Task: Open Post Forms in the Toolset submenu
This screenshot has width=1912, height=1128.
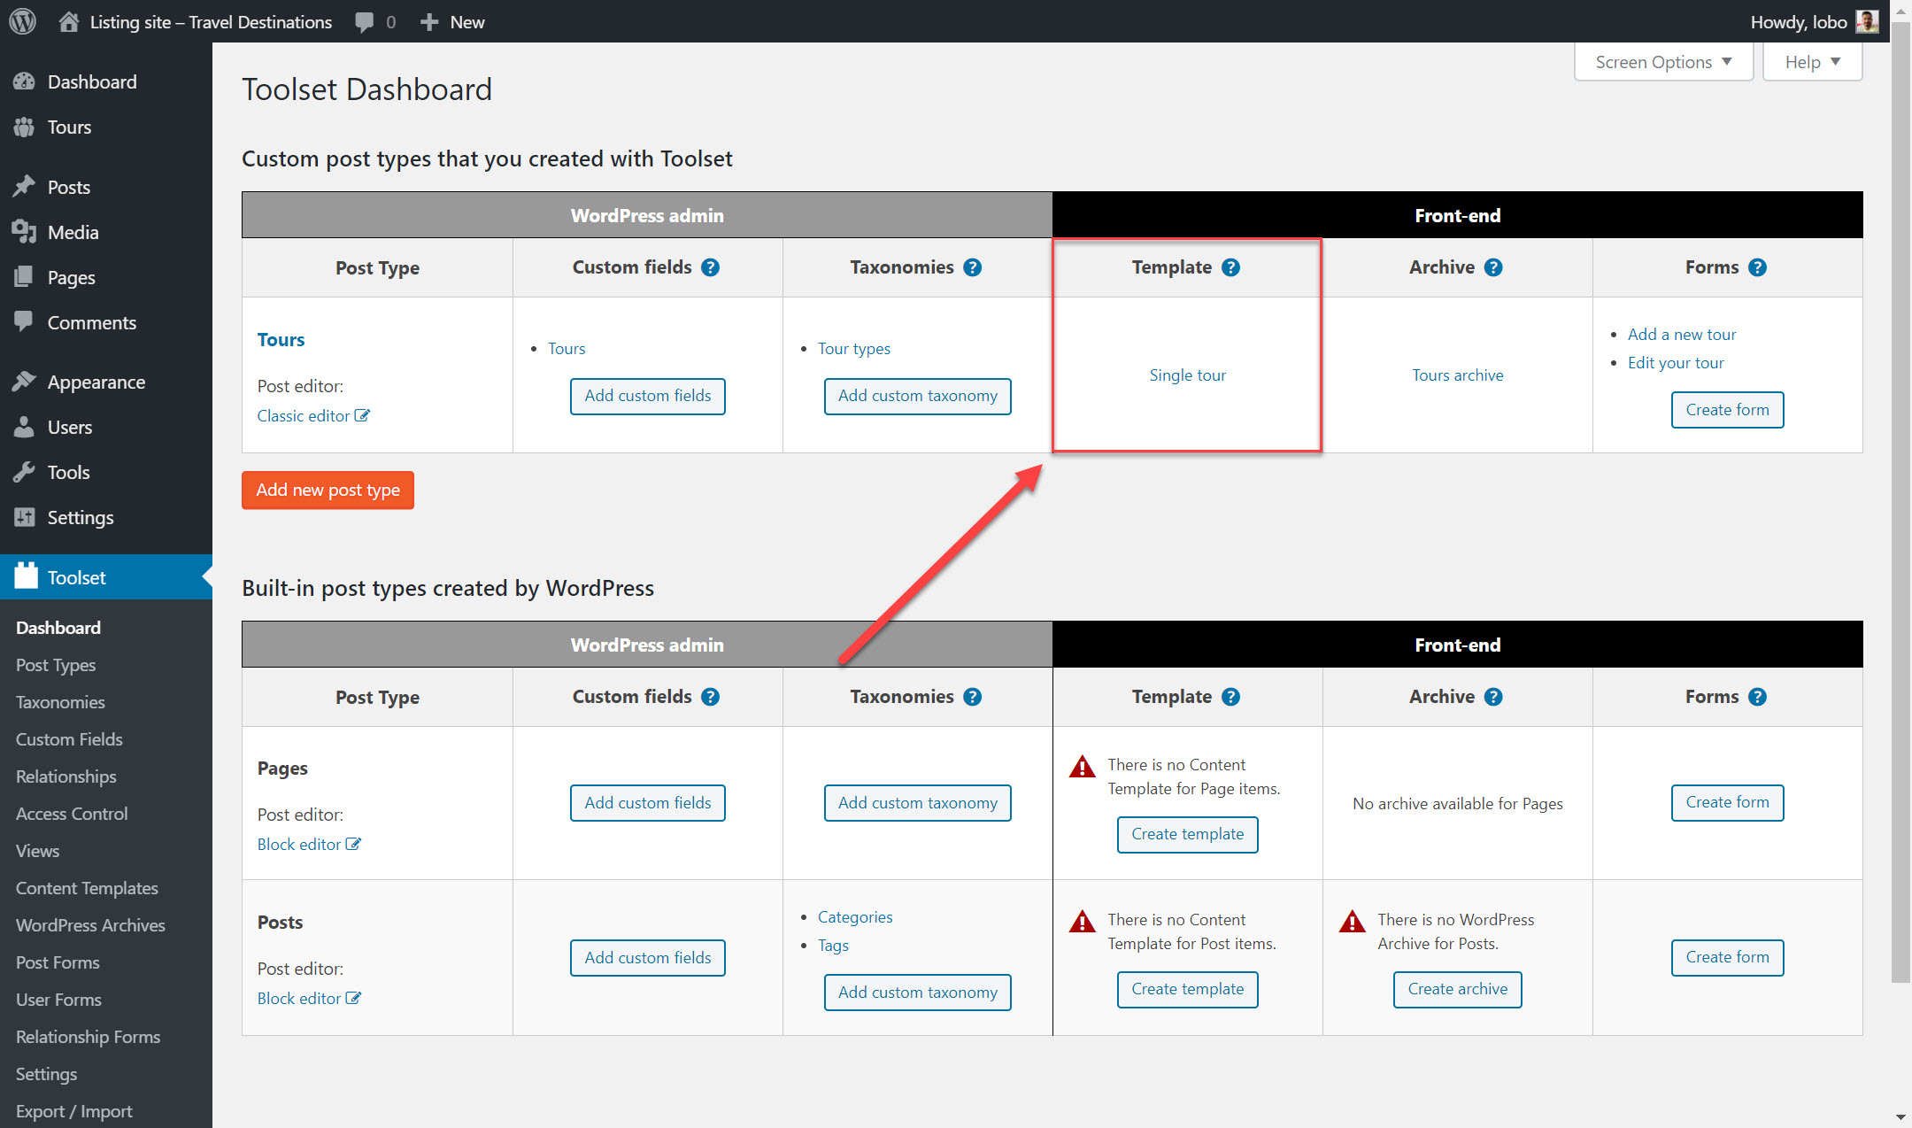Action: pyautogui.click(x=58, y=962)
